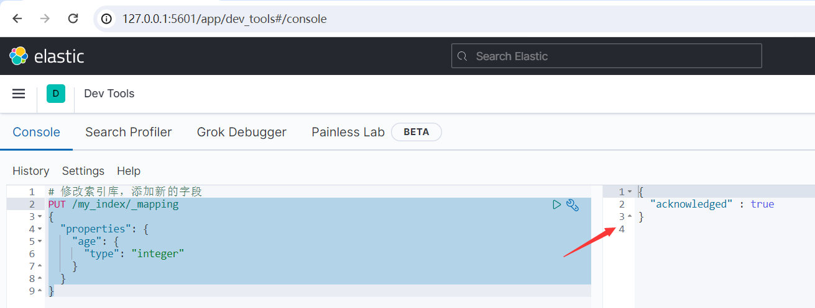
Task: Switch to the Grok Debugger tab
Action: [242, 132]
